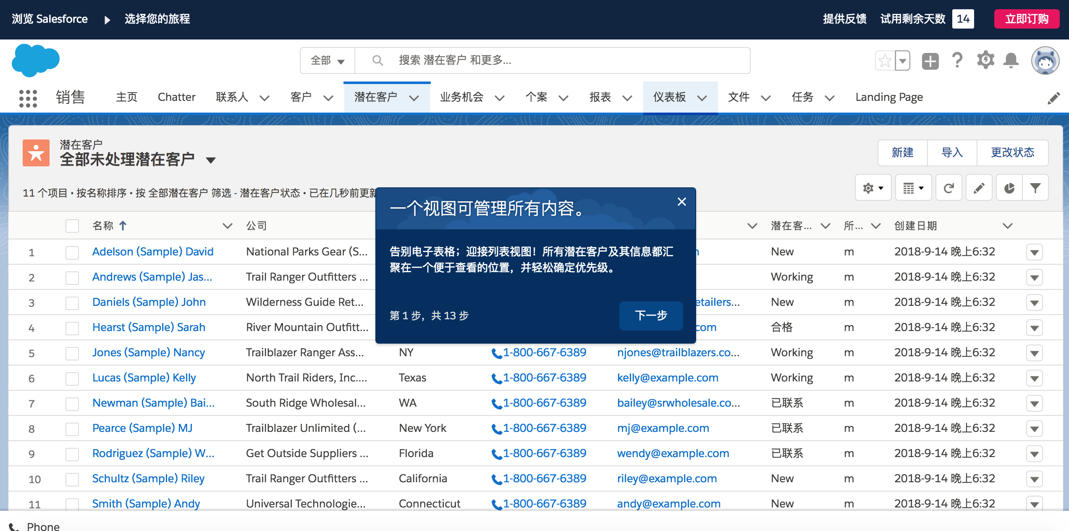Click phone icon in Smith Andy's row

pyautogui.click(x=497, y=505)
